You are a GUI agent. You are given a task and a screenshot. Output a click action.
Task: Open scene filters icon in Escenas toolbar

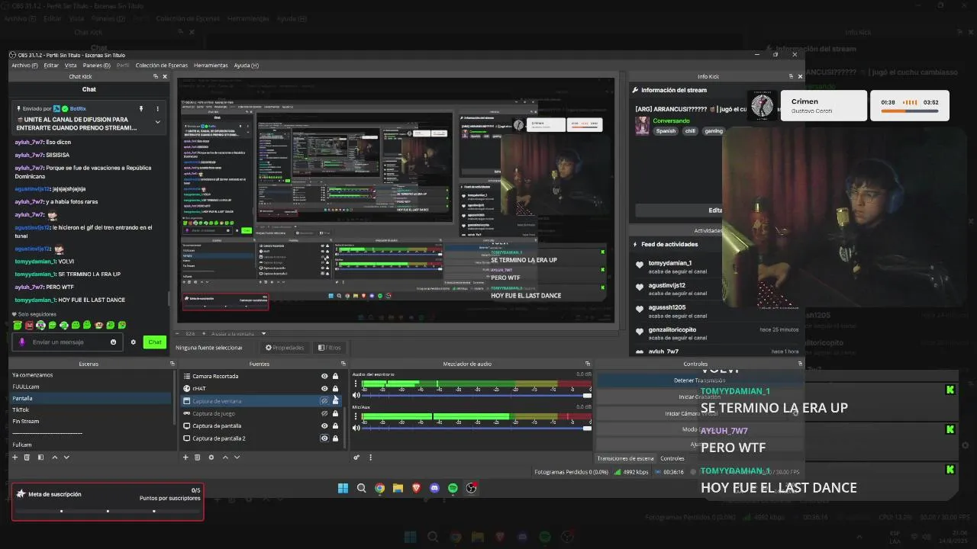tap(40, 457)
